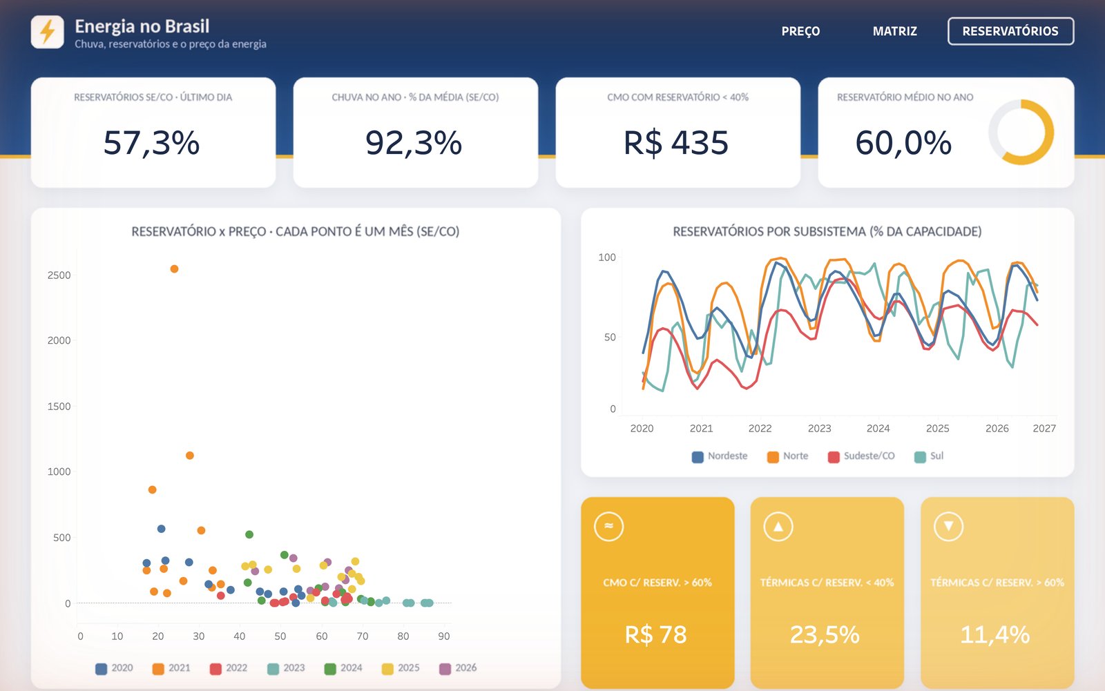Toggle the 2021 series in scatter legend
The width and height of the screenshot is (1105, 691).
tap(171, 668)
